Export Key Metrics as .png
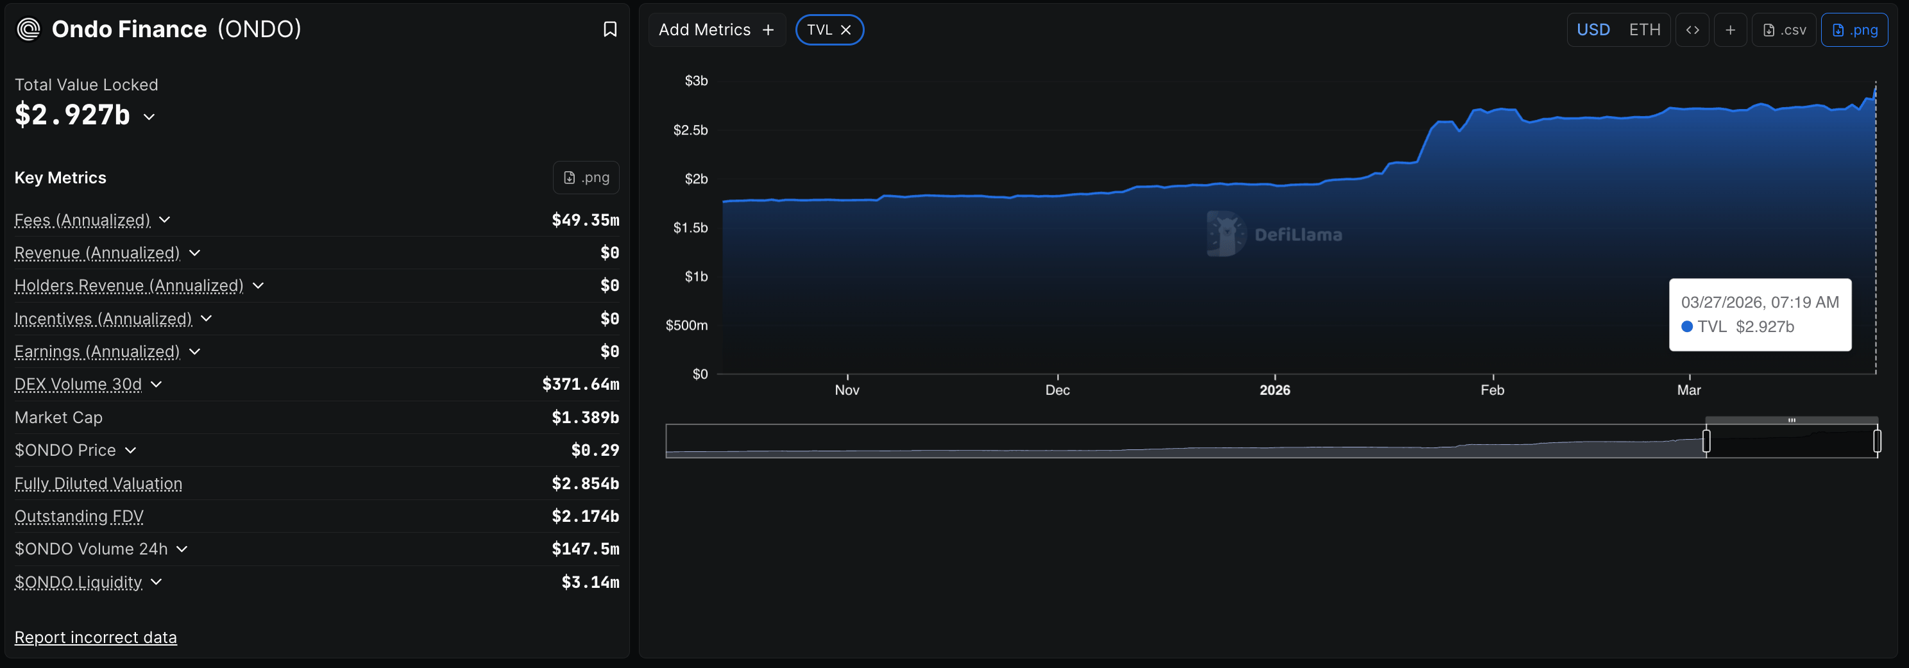This screenshot has height=668, width=1909. click(x=586, y=178)
